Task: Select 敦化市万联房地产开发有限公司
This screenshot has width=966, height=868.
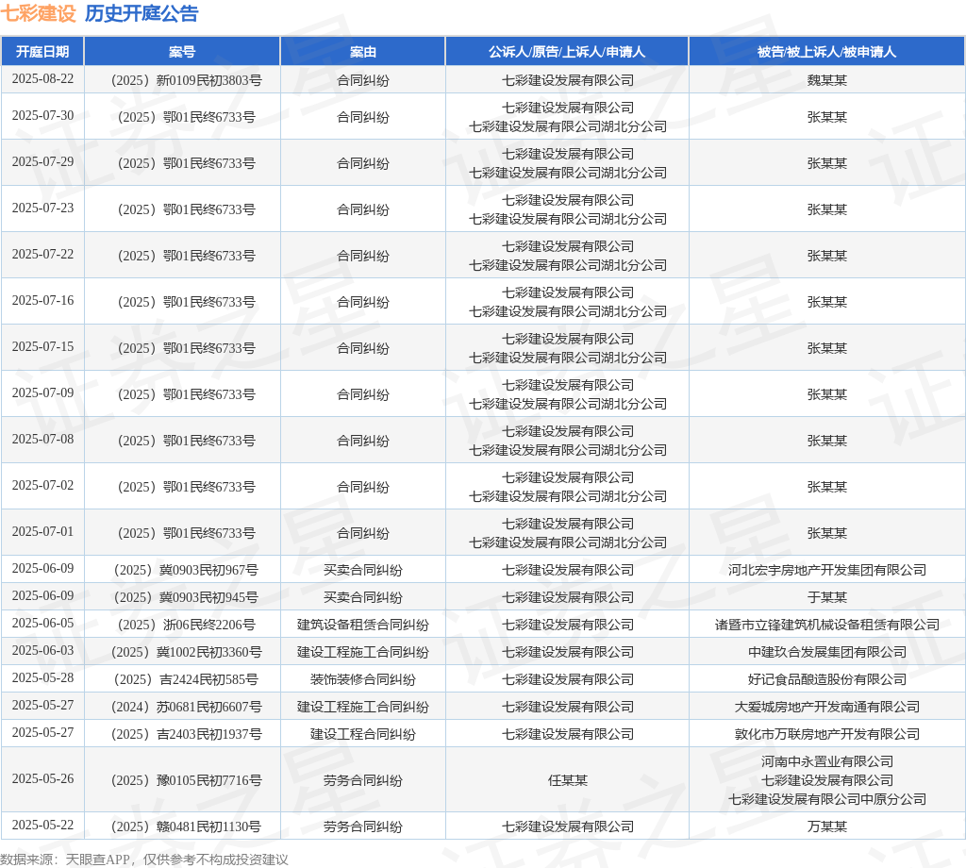Action: pyautogui.click(x=826, y=734)
